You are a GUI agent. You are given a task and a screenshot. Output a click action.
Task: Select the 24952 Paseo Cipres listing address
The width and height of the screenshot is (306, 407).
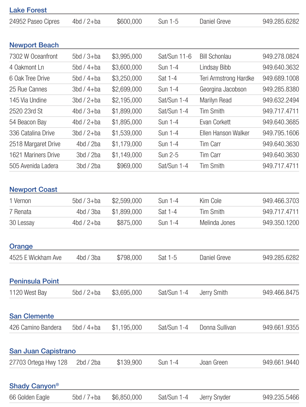point(34,22)
